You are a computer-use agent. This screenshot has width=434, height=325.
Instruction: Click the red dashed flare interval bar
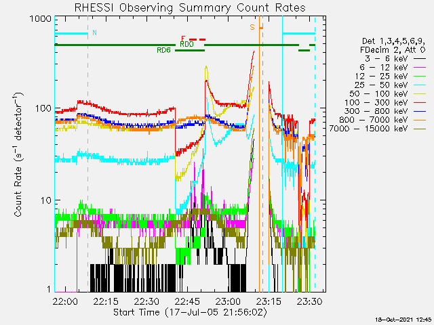tap(197, 40)
